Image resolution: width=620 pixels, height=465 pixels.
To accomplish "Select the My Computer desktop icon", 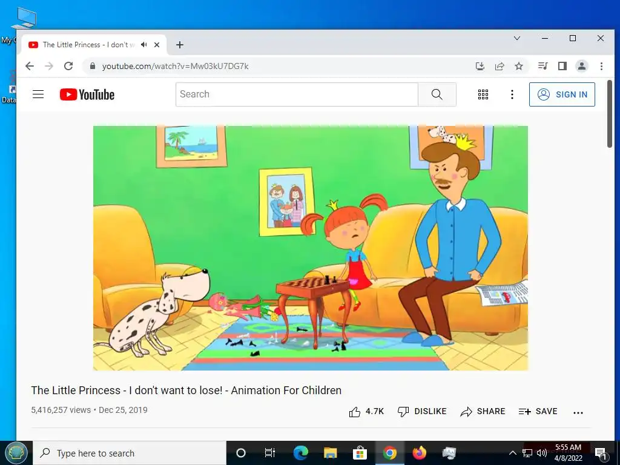I will 23,18.
